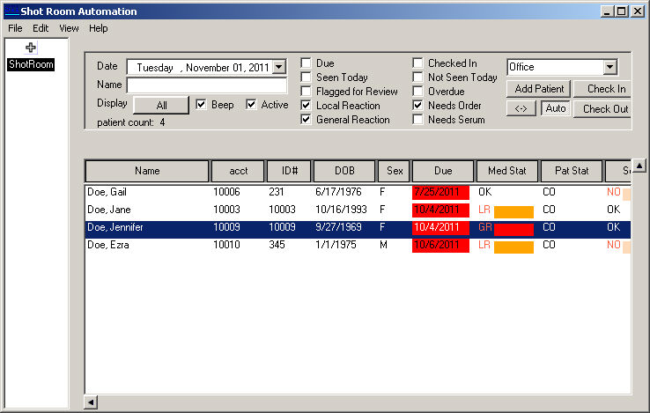Viewport: 650px width, 413px height.
Task: Click the horizontal scroll left arrow
Action: point(91,402)
